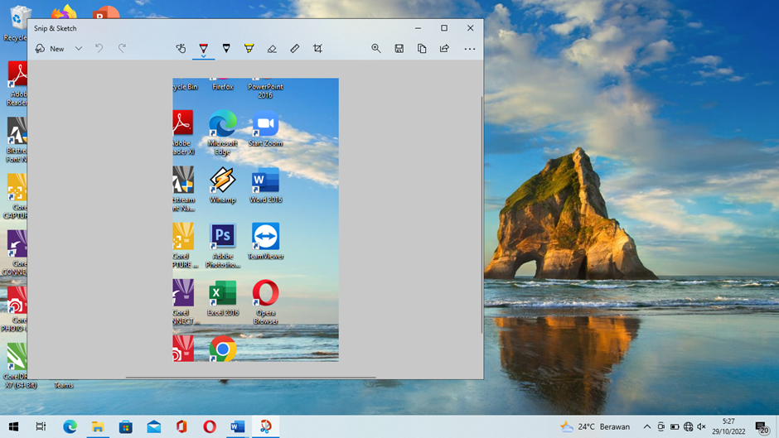Image resolution: width=779 pixels, height=438 pixels.
Task: Switch to Word on the taskbar
Action: 238,426
